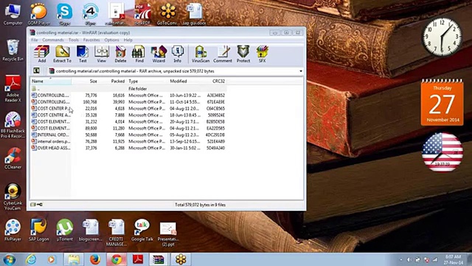Open Windows Explorer from the taskbar

(x=74, y=260)
